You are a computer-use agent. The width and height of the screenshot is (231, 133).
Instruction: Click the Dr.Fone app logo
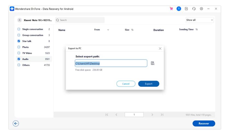pos(12,9)
